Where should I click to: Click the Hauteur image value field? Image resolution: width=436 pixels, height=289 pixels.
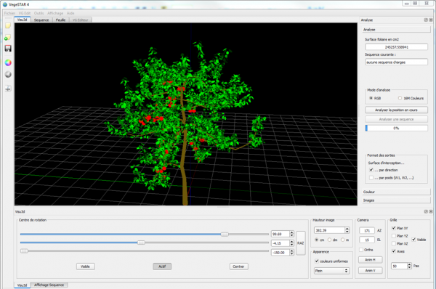[329, 230]
